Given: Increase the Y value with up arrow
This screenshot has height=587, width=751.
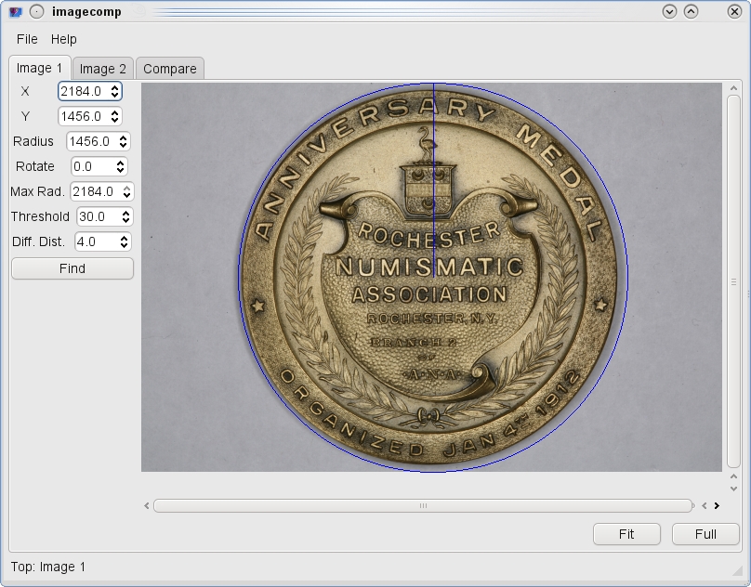Looking at the screenshot, I should click(x=115, y=112).
